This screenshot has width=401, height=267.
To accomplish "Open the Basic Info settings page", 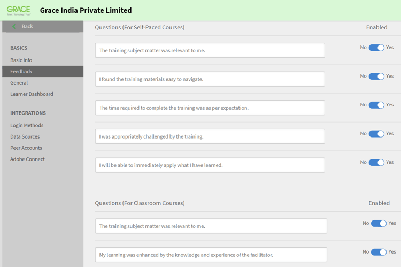I will click(21, 60).
